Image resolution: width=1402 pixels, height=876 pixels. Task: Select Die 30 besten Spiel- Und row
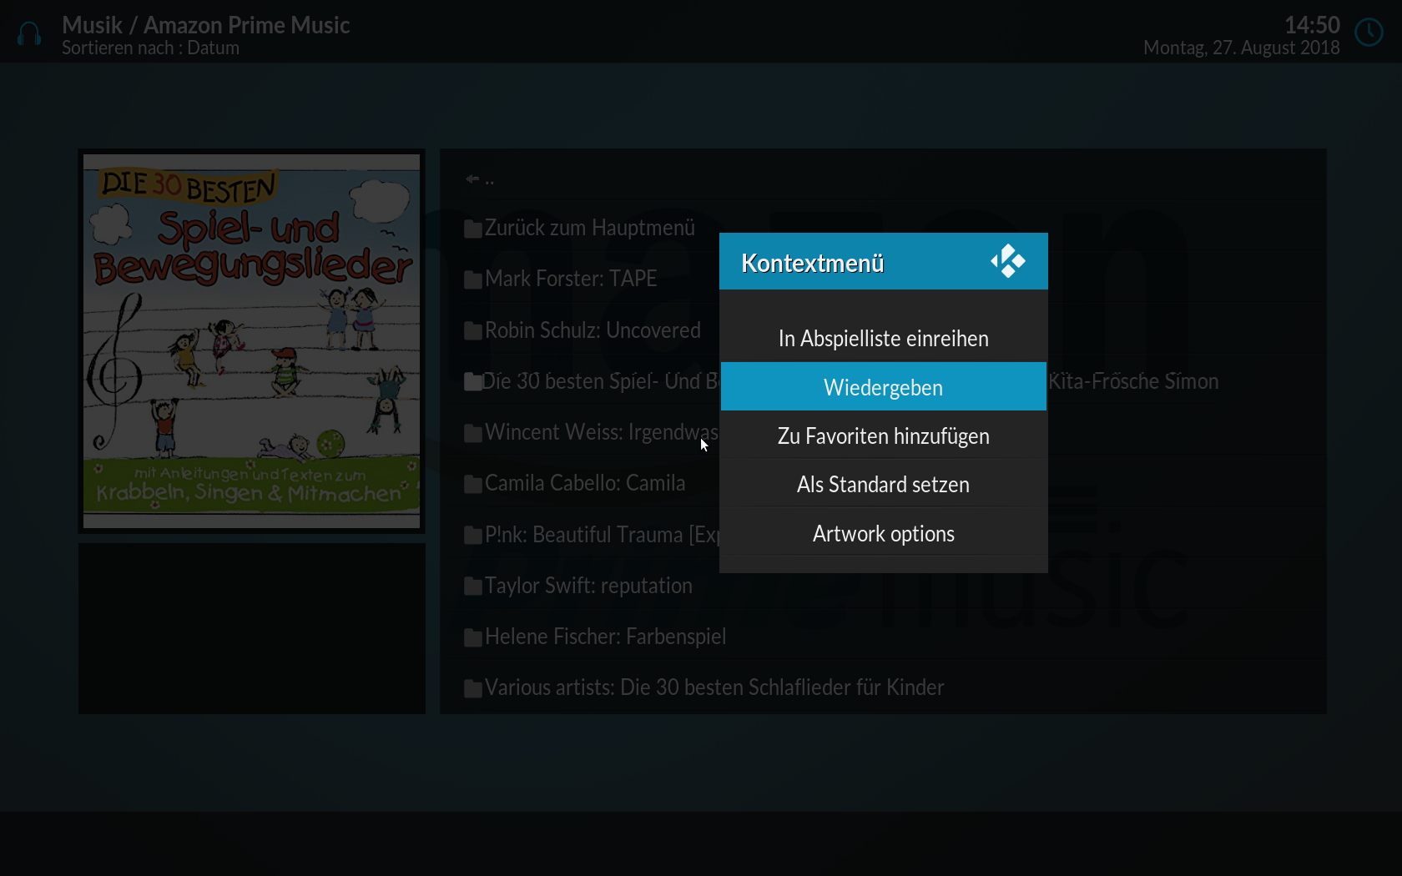click(883, 381)
